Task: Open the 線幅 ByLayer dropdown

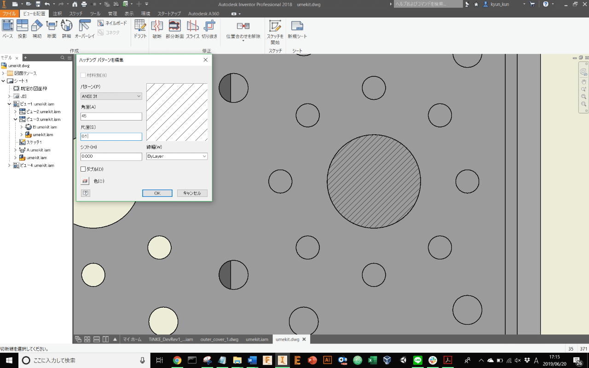Action: pyautogui.click(x=177, y=156)
